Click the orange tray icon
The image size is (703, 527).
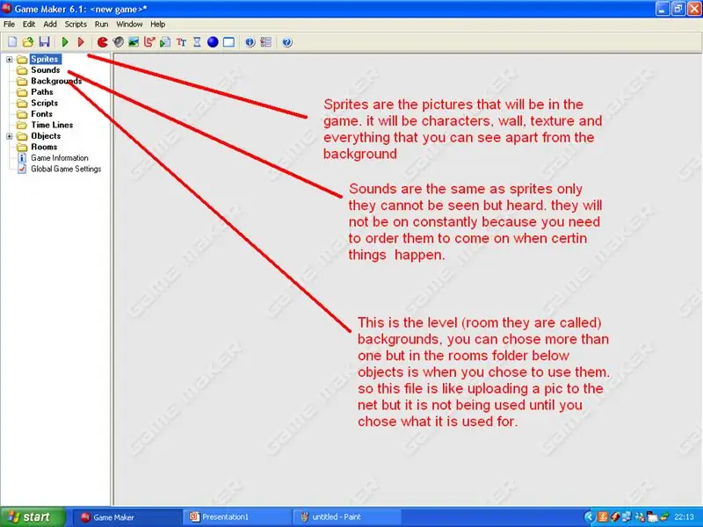pyautogui.click(x=603, y=517)
